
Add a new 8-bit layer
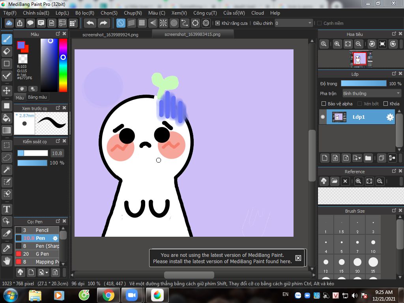[x=335, y=158]
